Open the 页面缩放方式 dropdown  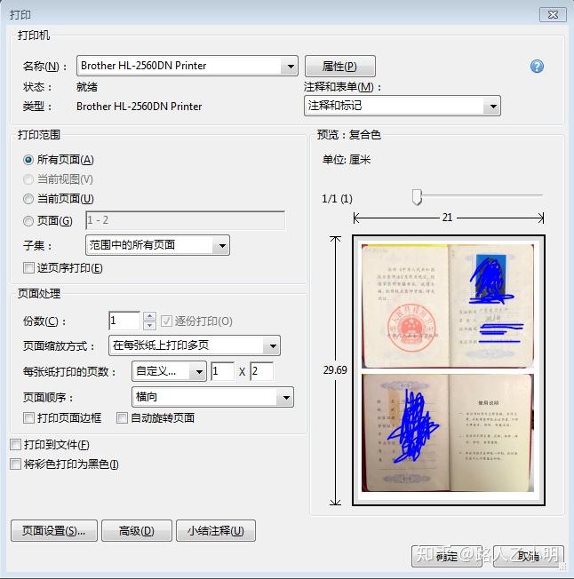195,345
